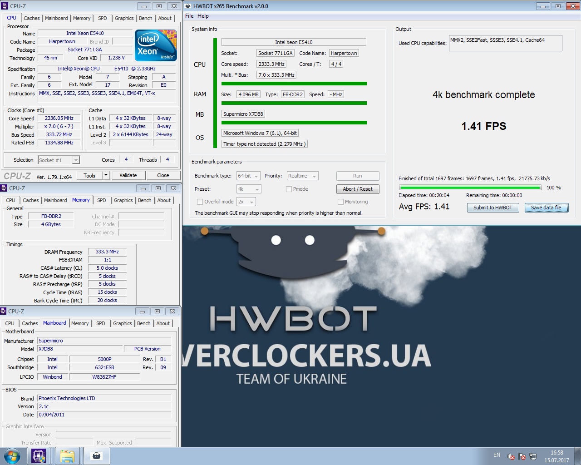
Task: Minimize the top CPU-Z processor window
Action: pyautogui.click(x=144, y=6)
